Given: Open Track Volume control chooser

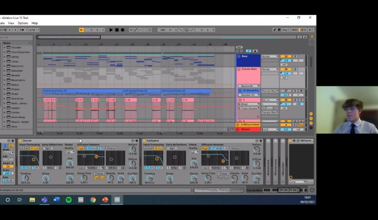Looking at the screenshot, I should 249,108.
